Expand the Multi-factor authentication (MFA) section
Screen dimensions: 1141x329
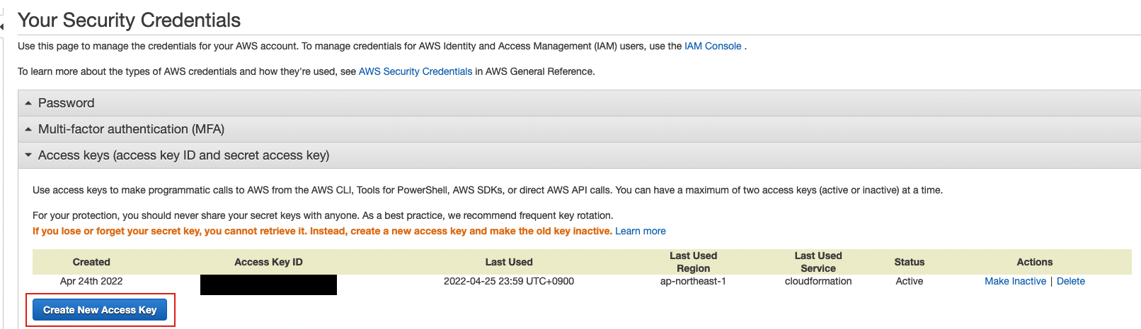click(x=131, y=129)
